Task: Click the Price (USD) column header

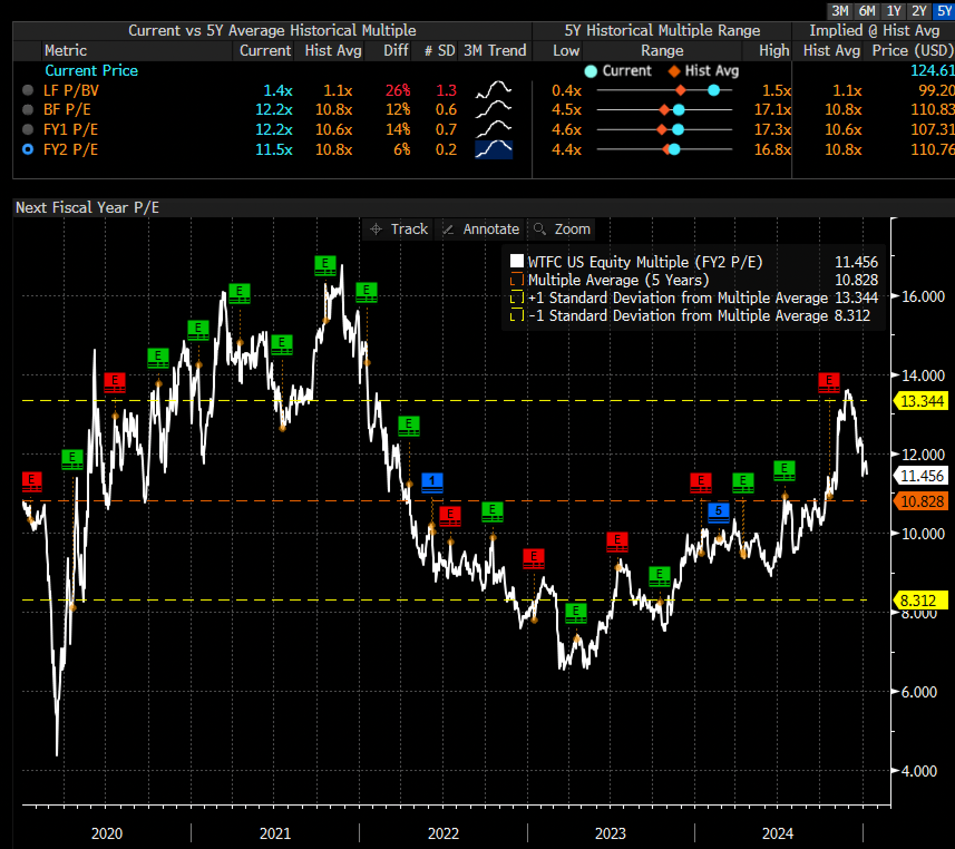Action: click(913, 51)
